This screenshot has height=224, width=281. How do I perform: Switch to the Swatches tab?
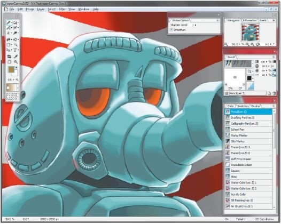pyautogui.click(x=243, y=106)
